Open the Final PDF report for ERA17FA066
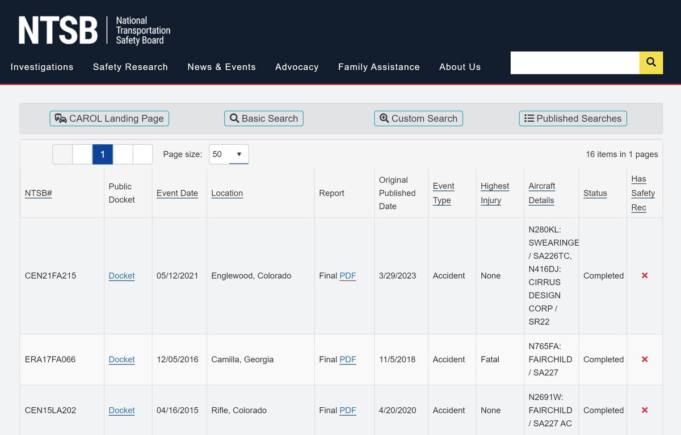Image resolution: width=681 pixels, height=435 pixels. click(x=347, y=359)
